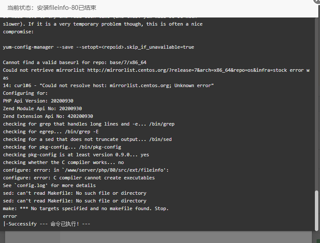Click the 'checking for egrep' log line
The height and width of the screenshot is (243, 320).
point(51,132)
